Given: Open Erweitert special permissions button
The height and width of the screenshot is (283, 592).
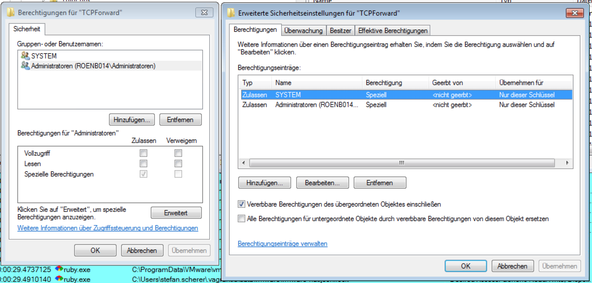Looking at the screenshot, I should click(x=176, y=213).
